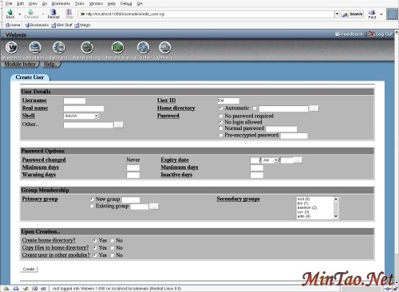Go to the Module Index tab
The image size is (399, 292).
point(20,64)
